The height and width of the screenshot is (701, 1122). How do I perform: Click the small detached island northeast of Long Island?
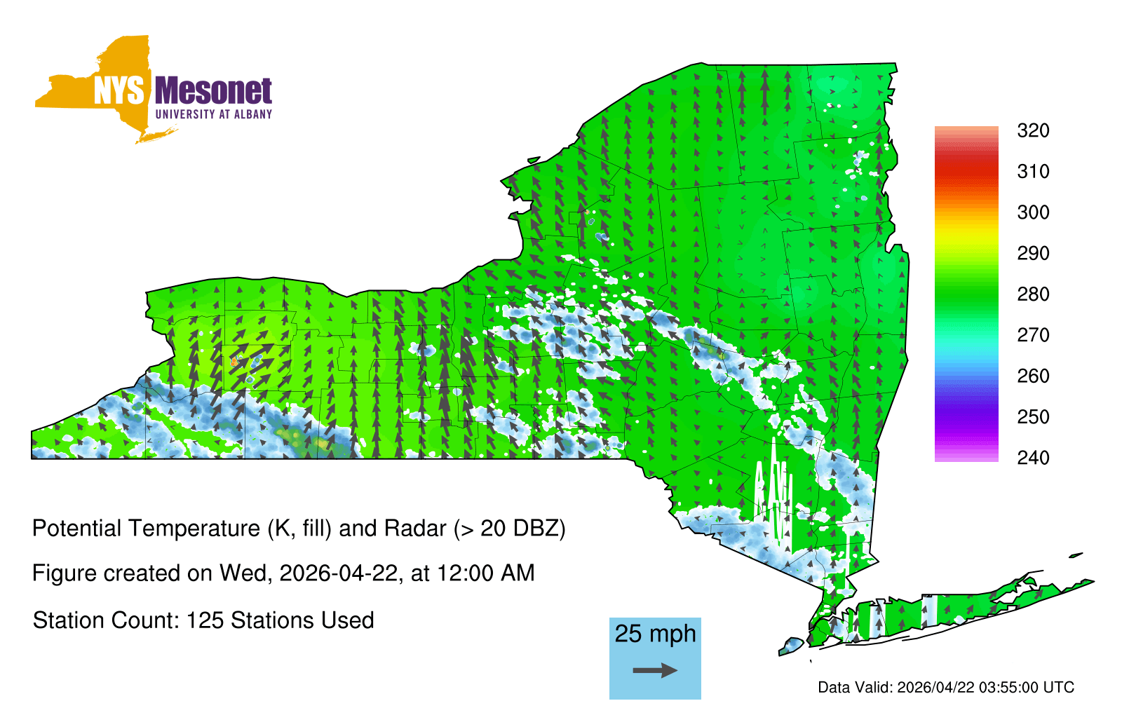click(x=1076, y=555)
